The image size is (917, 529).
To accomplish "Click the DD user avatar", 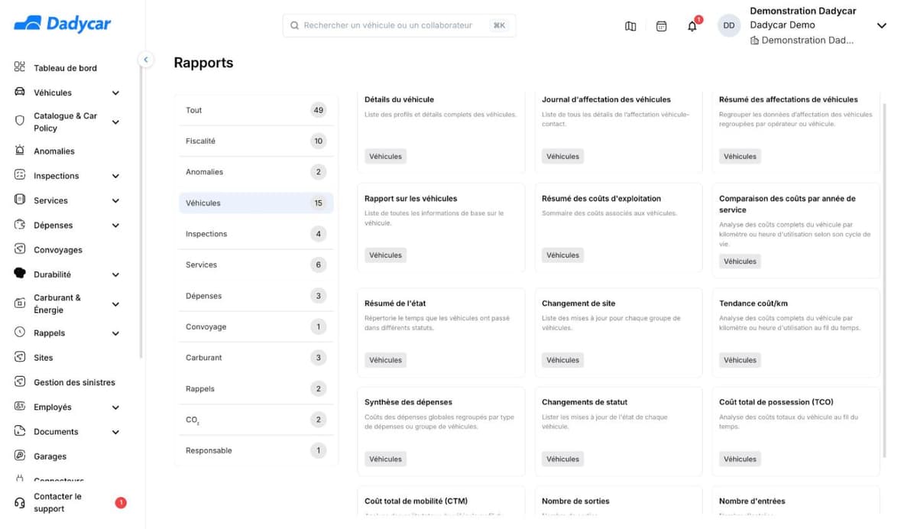I will point(729,25).
